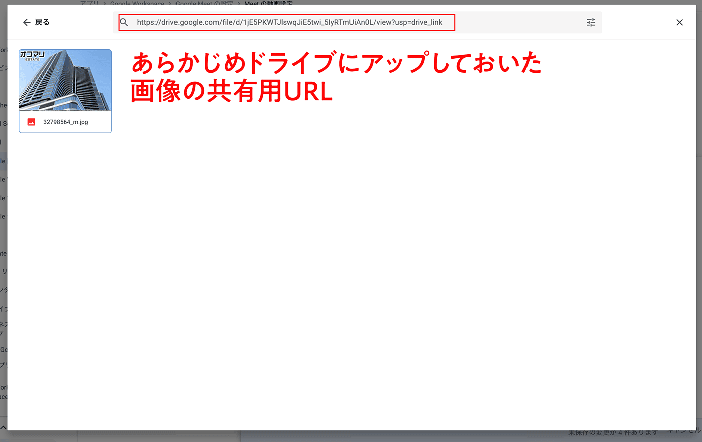Open the search filter options icon

click(x=591, y=22)
